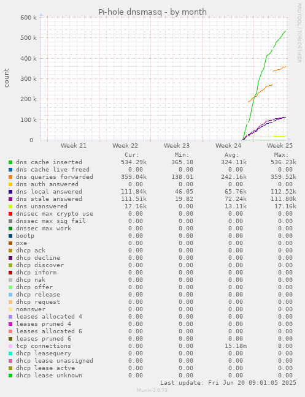Screen dimensions: 305x397
Task: Click the 'dns local answered' legend swatch
Action: click(10, 192)
